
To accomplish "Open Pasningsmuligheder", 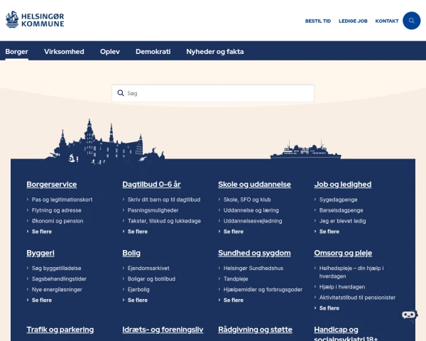I will [x=153, y=210].
